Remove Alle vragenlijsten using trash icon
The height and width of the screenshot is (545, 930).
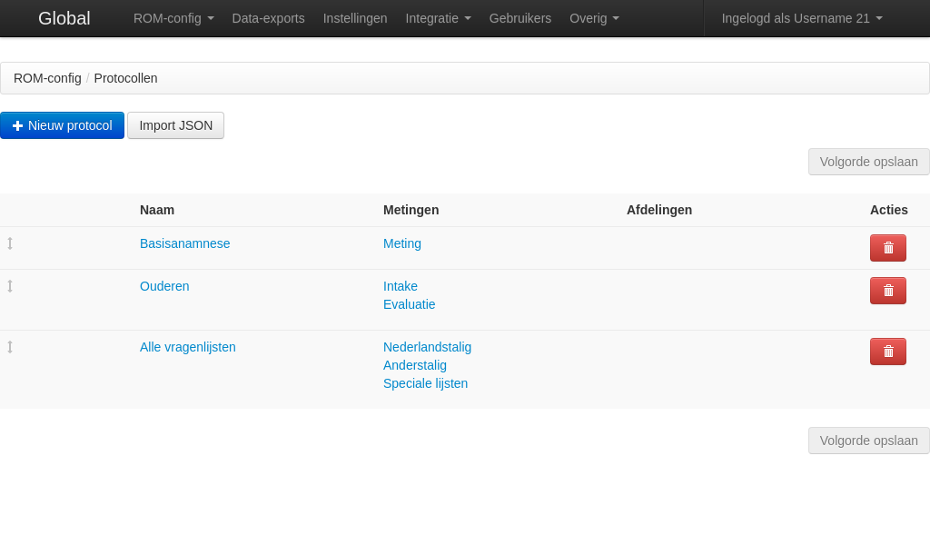pos(887,352)
